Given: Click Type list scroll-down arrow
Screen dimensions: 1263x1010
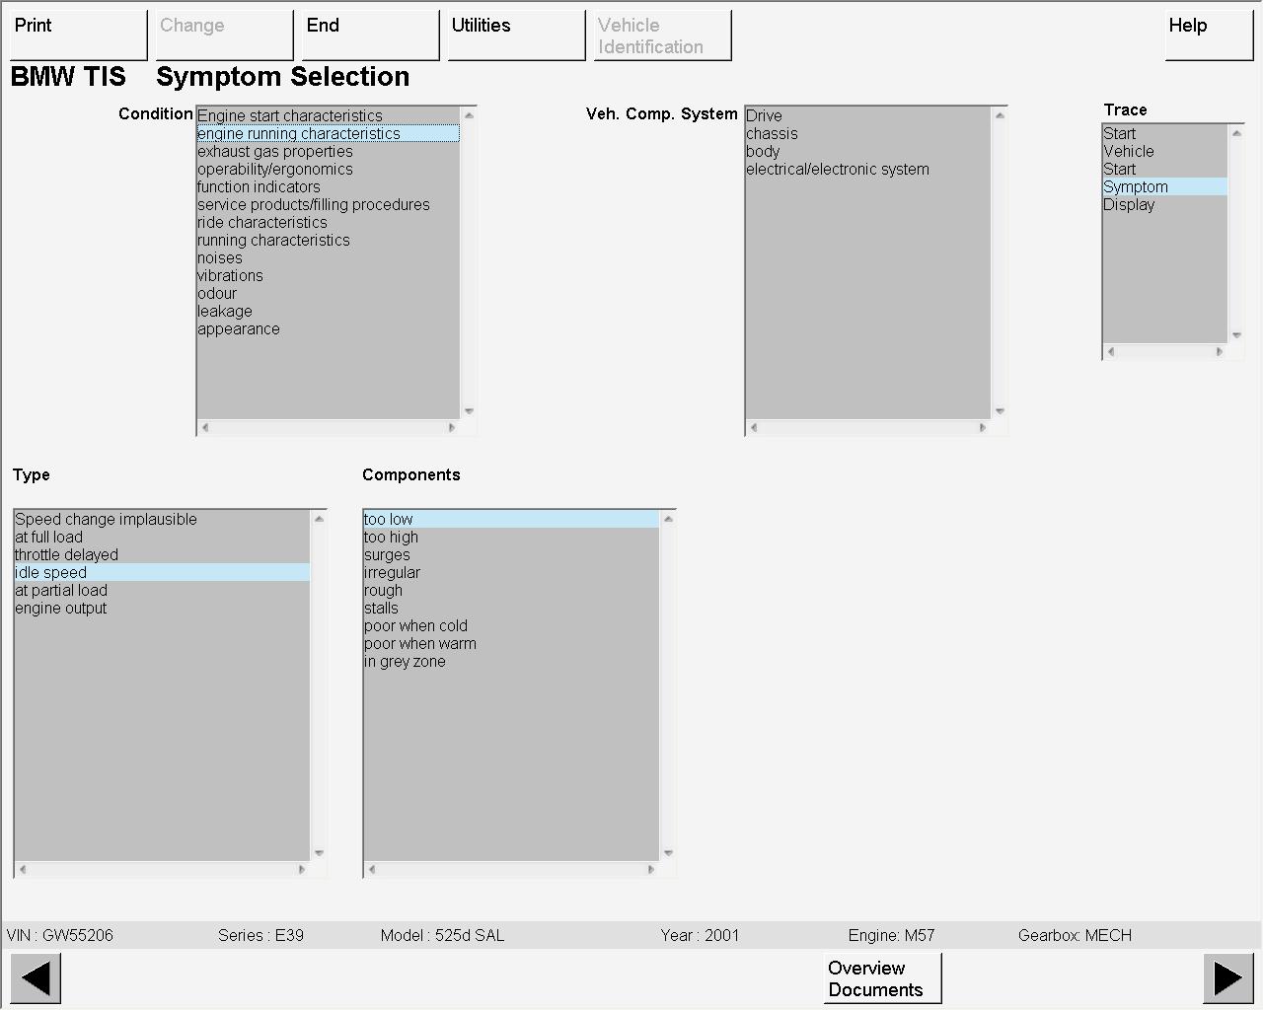Looking at the screenshot, I should tap(319, 853).
